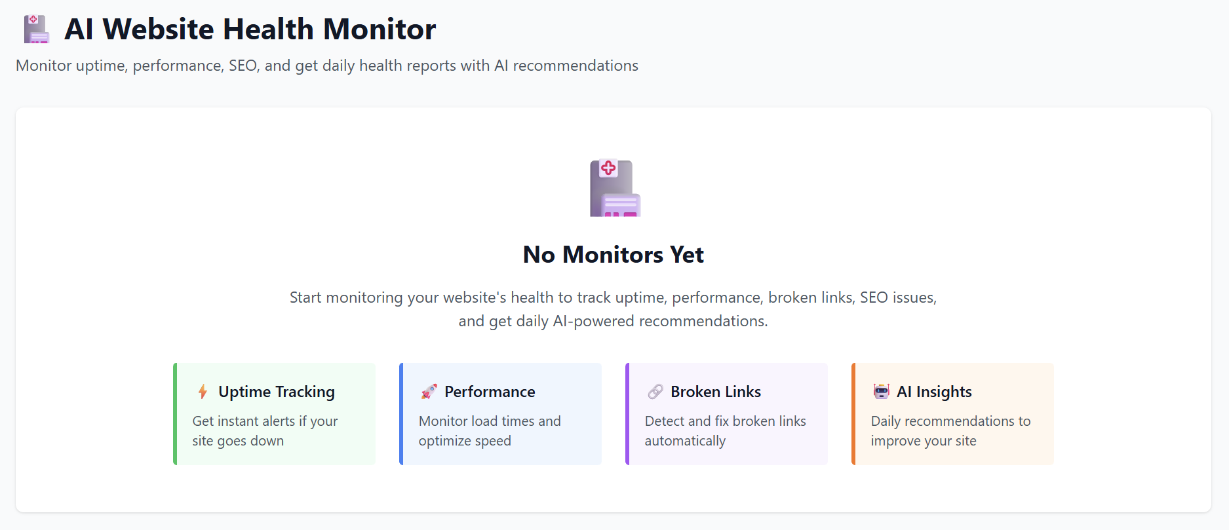Click 'Monitor load times and optimize speed' text
This screenshot has height=530, width=1229.
tap(489, 430)
